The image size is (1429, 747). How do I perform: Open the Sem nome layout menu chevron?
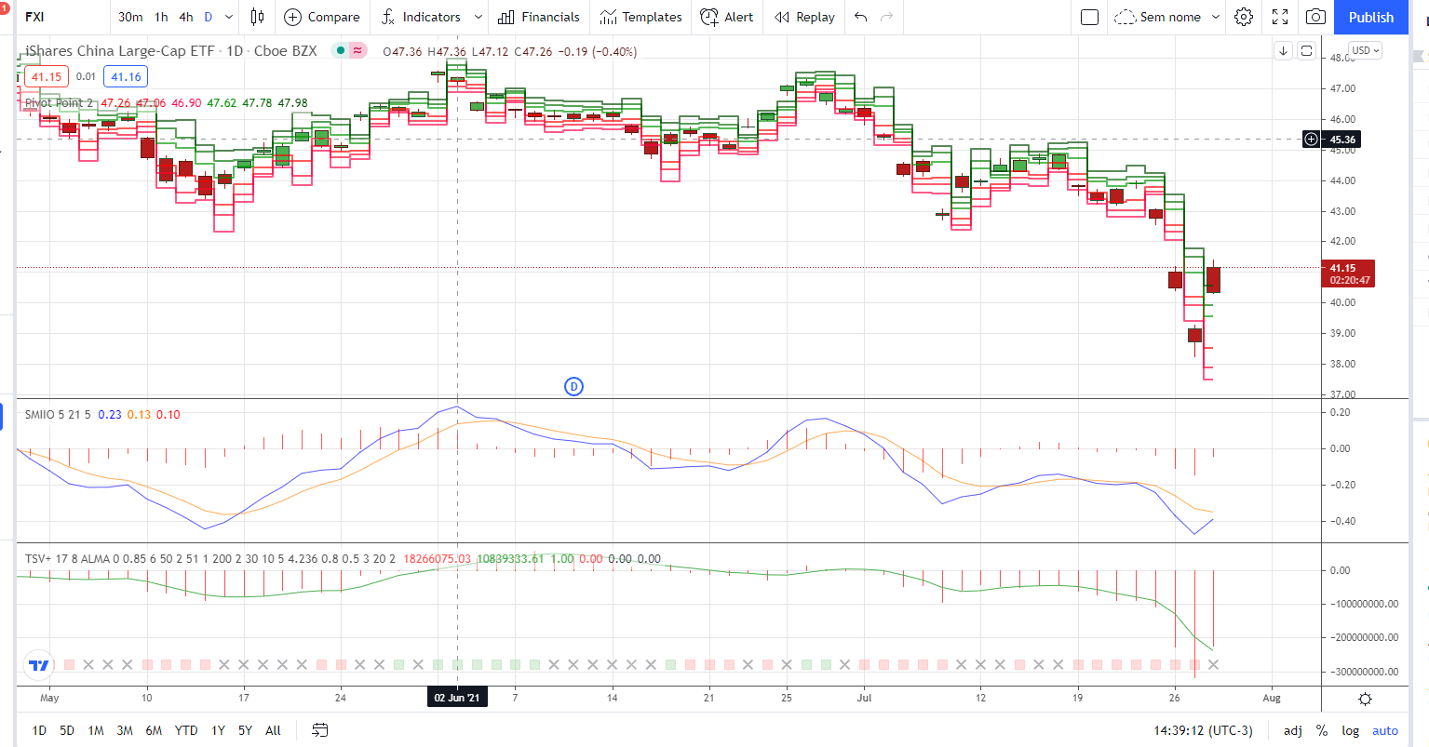[x=1216, y=17]
